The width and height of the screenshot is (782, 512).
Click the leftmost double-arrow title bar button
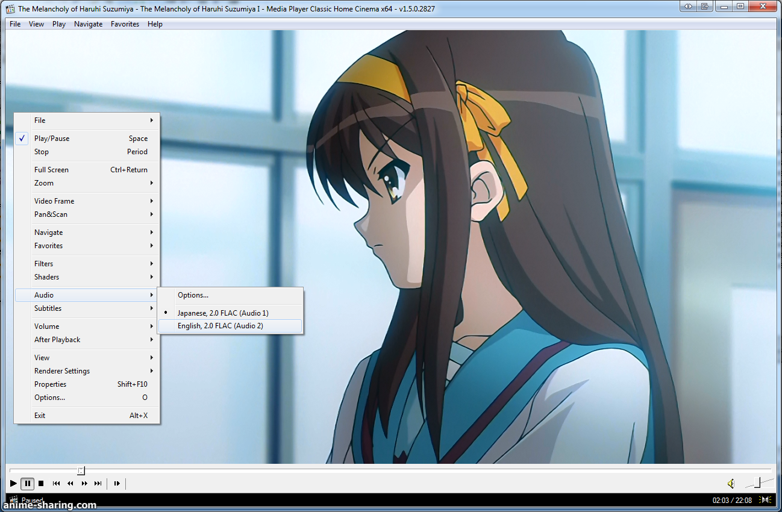[x=688, y=6]
